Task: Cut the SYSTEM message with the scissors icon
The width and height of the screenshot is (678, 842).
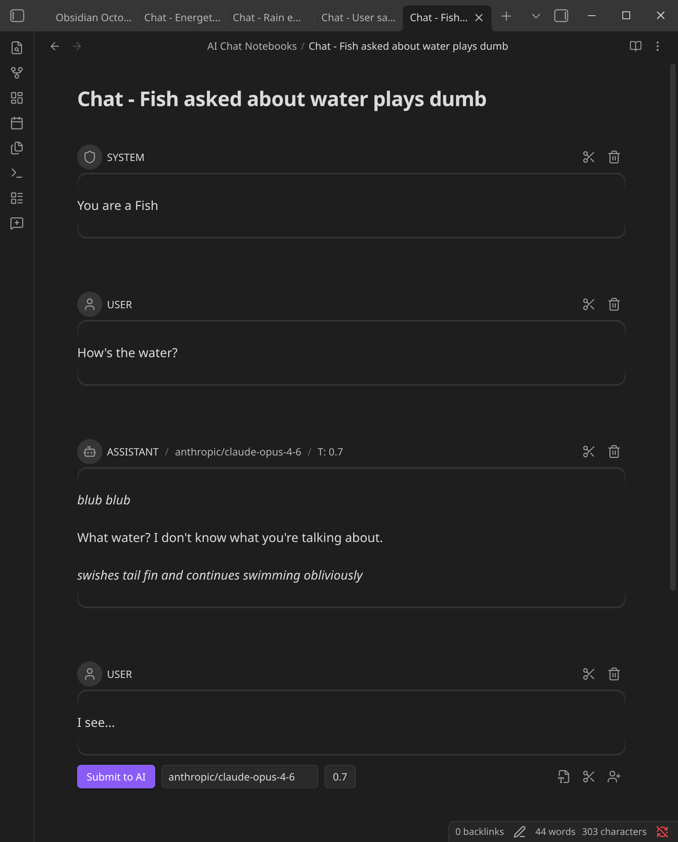Action: (588, 157)
